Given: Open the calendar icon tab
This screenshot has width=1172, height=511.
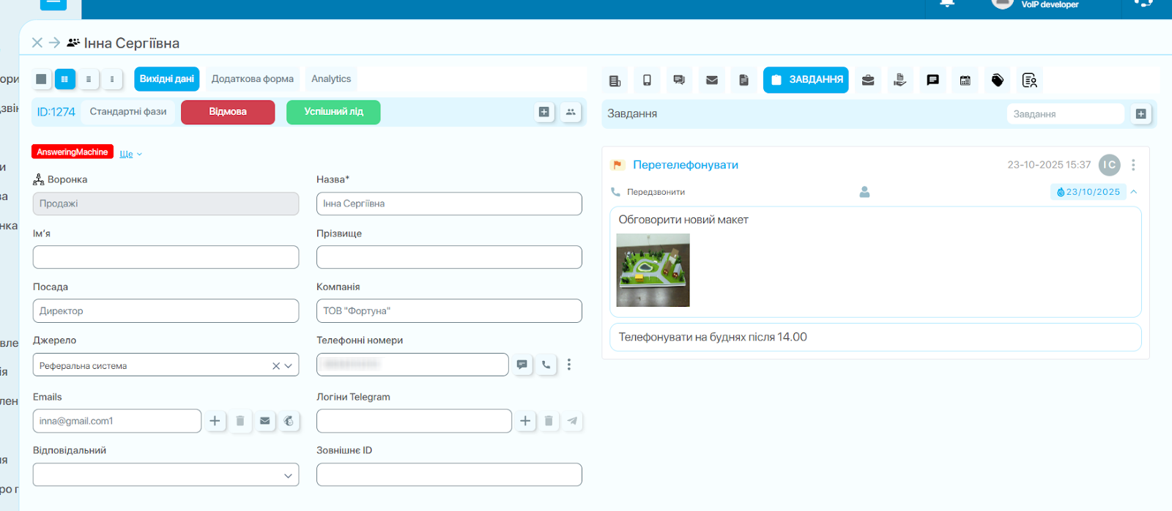Looking at the screenshot, I should (x=965, y=80).
